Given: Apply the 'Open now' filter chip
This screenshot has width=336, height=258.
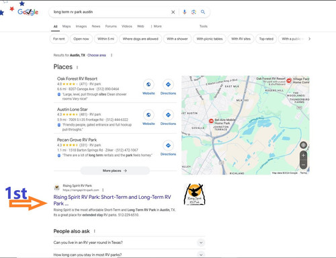Looking at the screenshot, I should pos(81,39).
